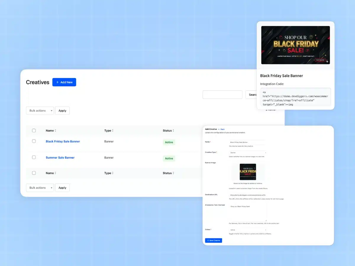Sort the table by the Type column arrows

click(x=113, y=130)
